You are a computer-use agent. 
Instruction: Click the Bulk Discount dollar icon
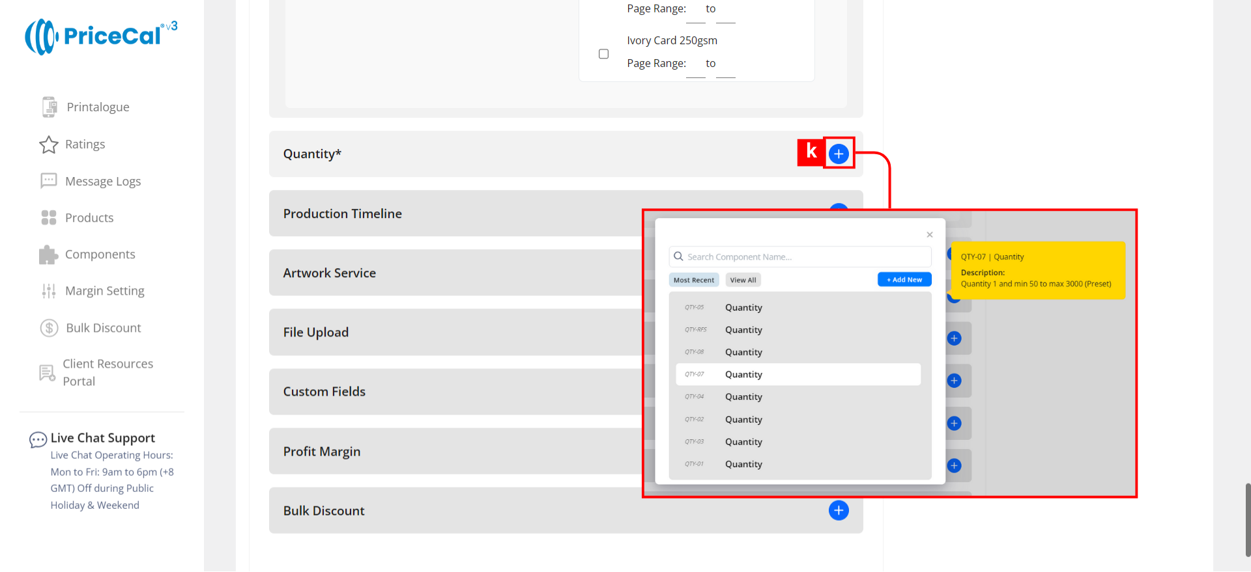pos(50,328)
